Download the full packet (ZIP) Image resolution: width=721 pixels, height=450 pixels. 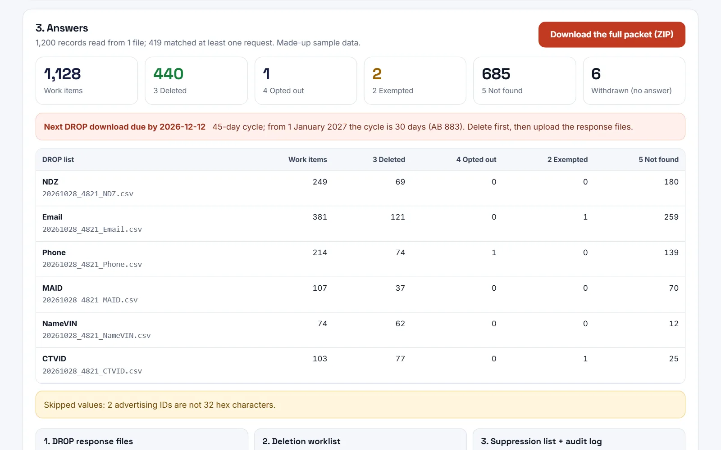pyautogui.click(x=611, y=35)
